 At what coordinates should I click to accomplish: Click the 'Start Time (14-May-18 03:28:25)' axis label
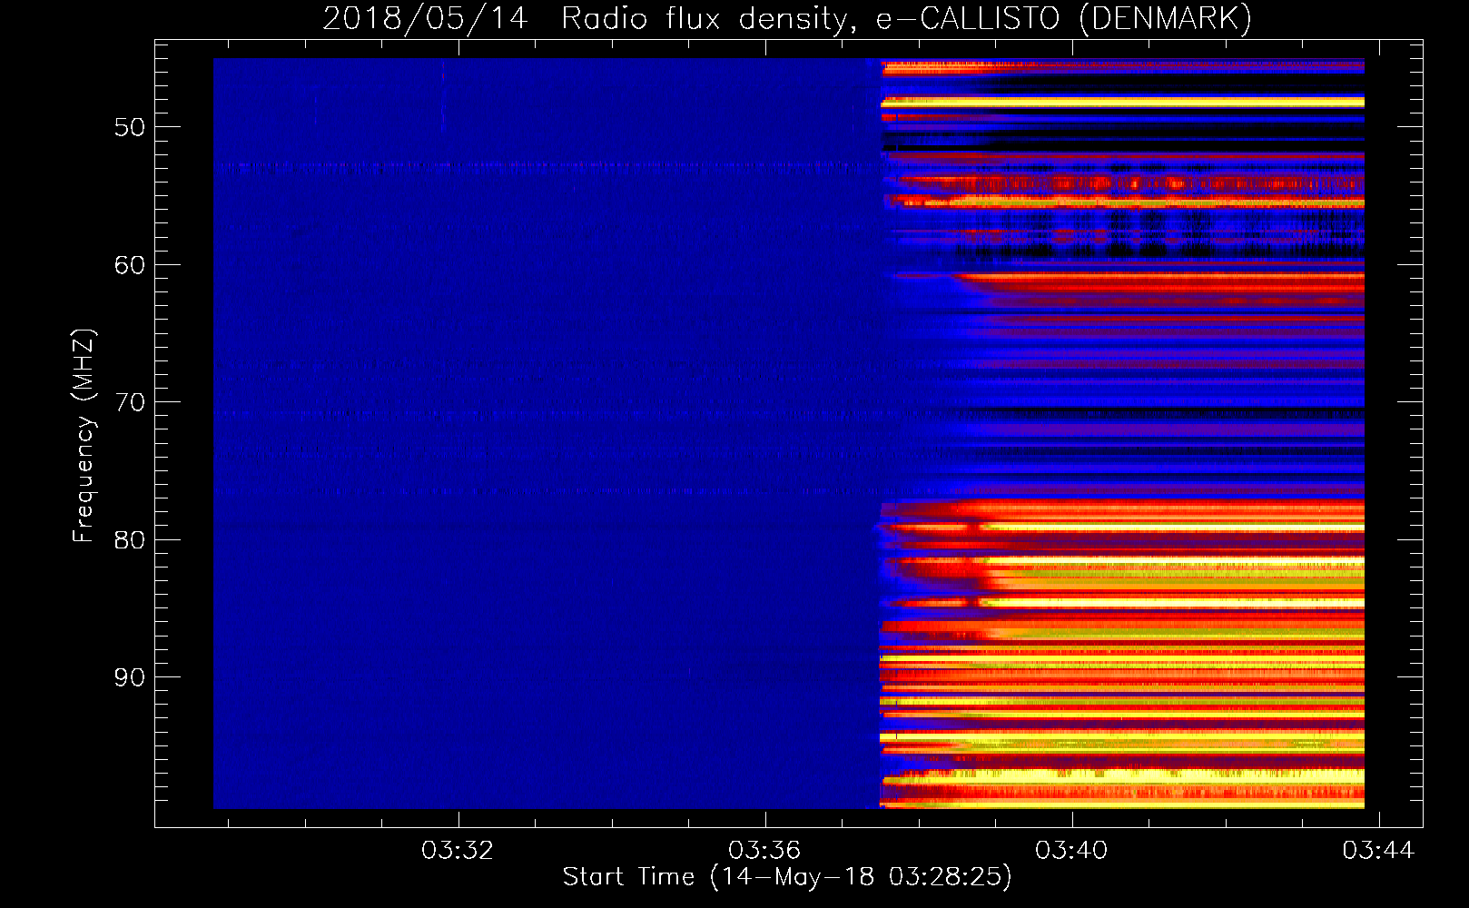[787, 877]
